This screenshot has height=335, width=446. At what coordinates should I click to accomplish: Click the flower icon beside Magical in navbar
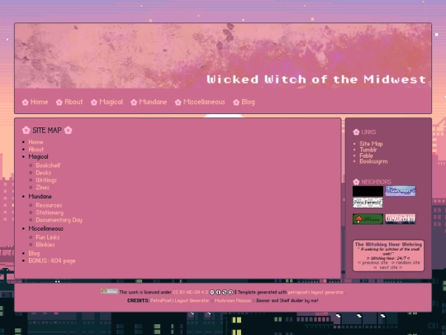click(94, 103)
